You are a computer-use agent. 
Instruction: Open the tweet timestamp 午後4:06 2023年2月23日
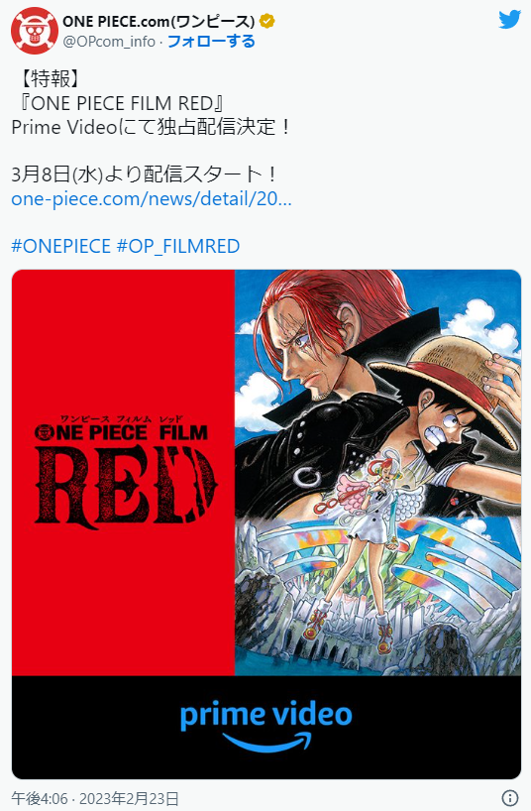click(95, 798)
